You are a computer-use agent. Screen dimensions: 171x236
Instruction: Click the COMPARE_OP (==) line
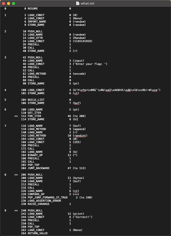36,194
